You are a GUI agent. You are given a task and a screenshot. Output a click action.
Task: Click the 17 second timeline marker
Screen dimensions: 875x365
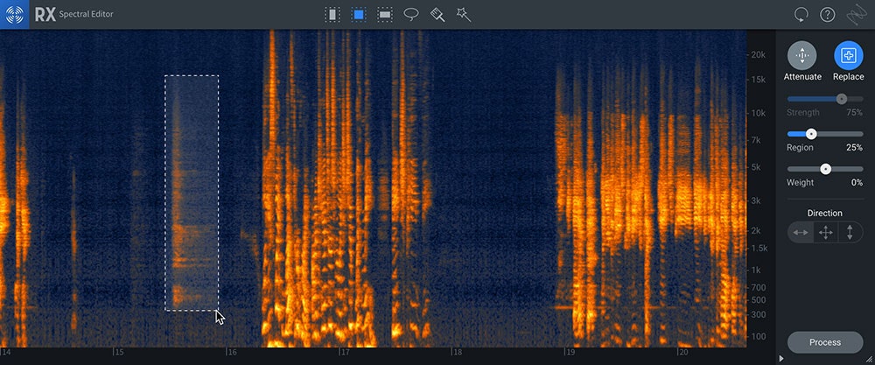coord(346,353)
